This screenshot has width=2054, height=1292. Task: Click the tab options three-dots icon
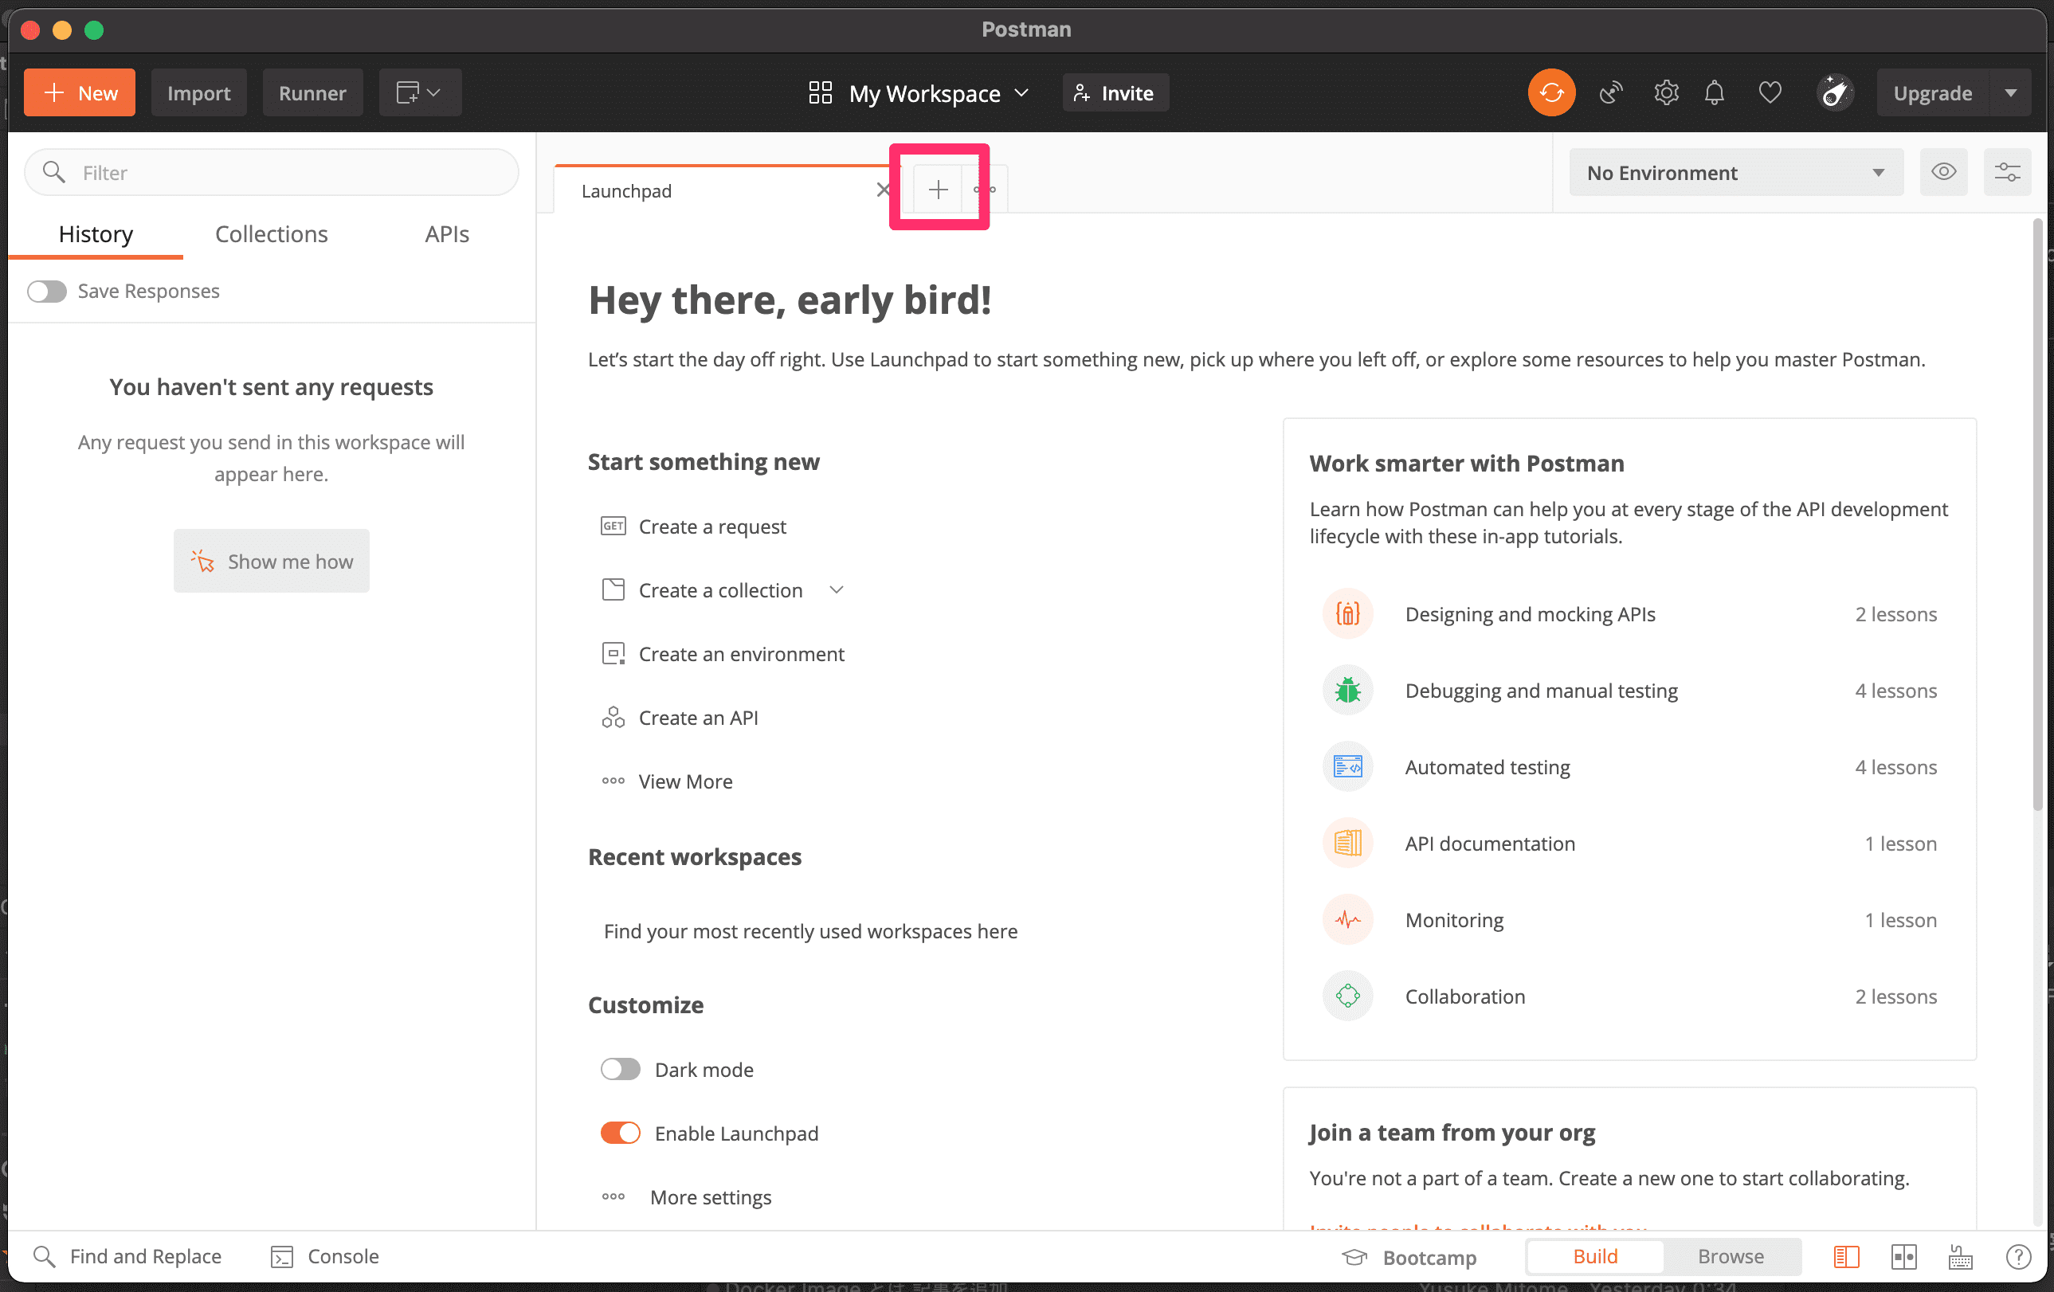[x=986, y=190]
